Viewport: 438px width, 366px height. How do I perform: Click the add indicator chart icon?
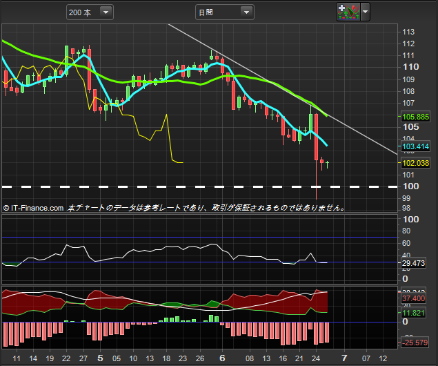click(348, 12)
